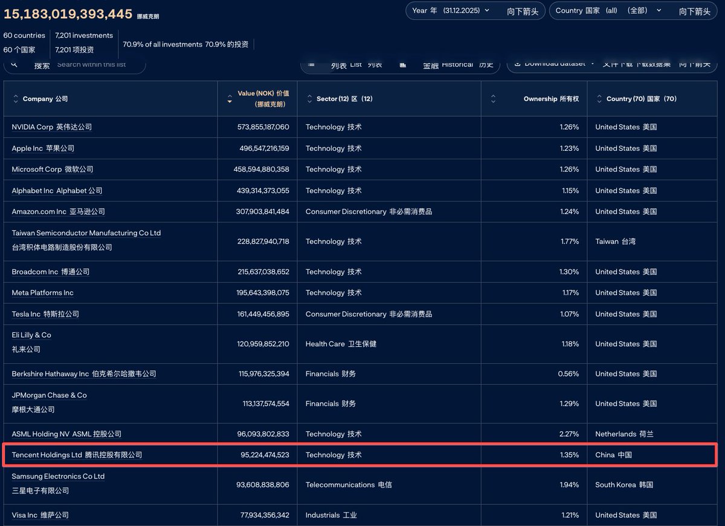
Task: Select Meta value 195,643,398,075
Action: click(263, 293)
